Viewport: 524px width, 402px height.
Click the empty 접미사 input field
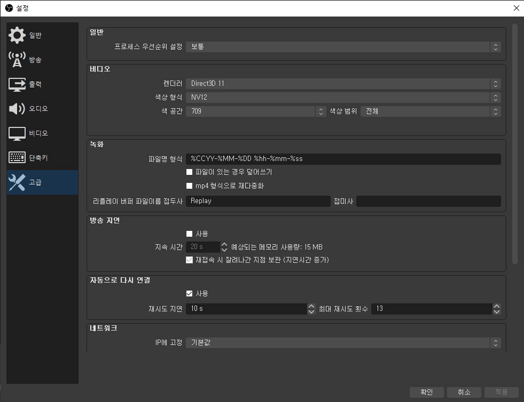click(x=428, y=201)
